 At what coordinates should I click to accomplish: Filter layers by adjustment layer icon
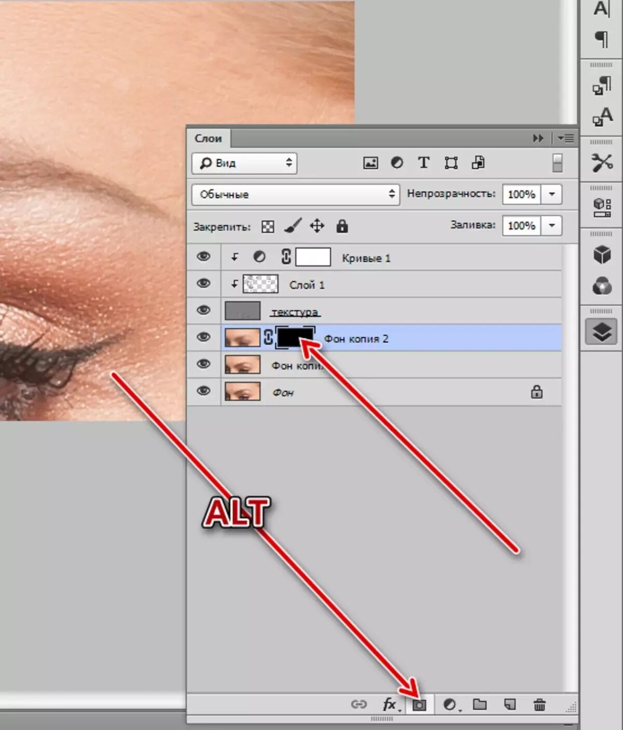coord(397,163)
